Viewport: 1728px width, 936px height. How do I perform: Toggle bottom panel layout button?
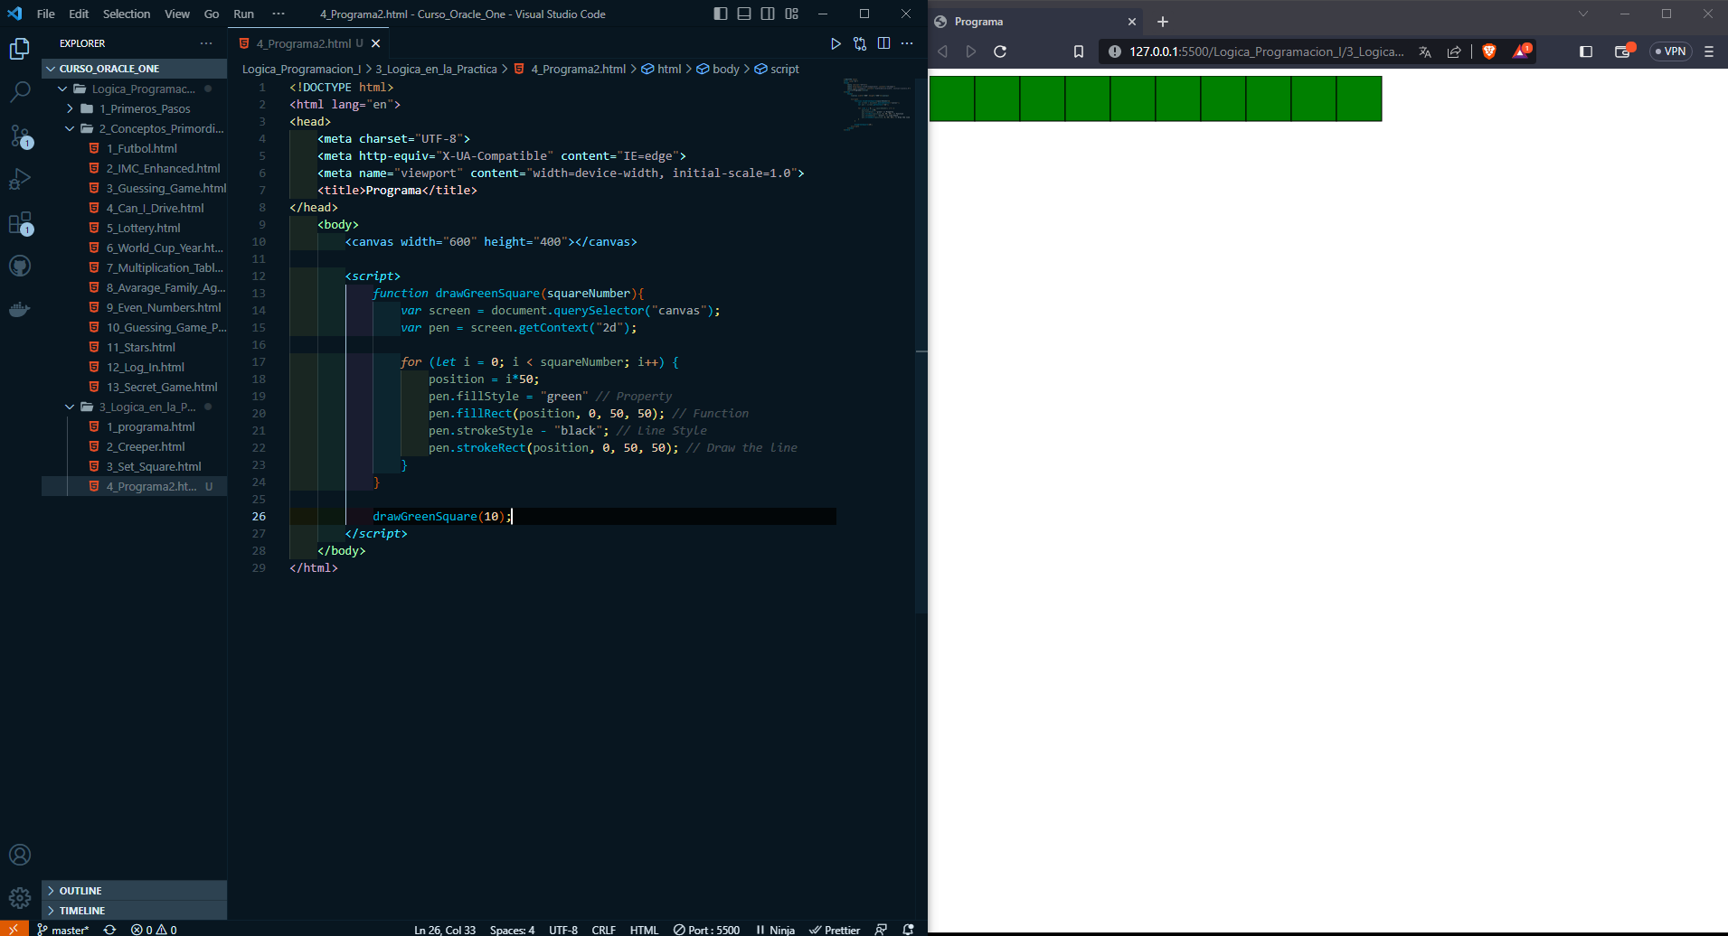(744, 14)
